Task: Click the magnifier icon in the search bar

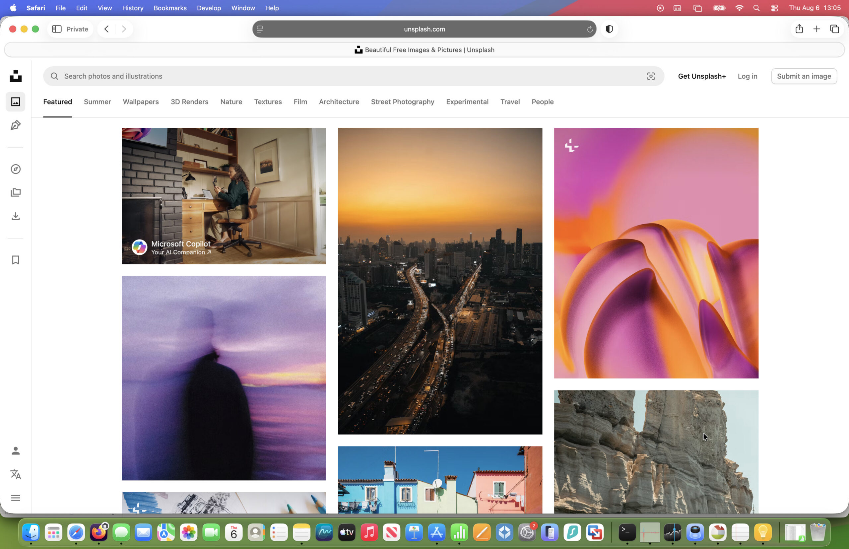Action: 54,76
